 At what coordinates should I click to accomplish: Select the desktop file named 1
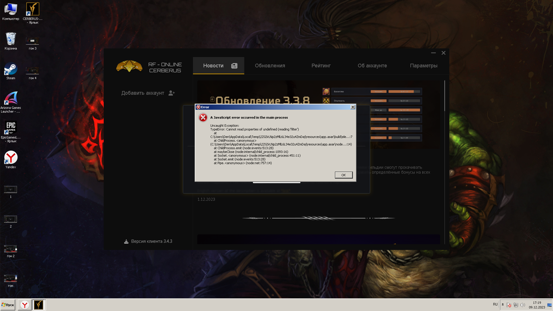(x=11, y=192)
